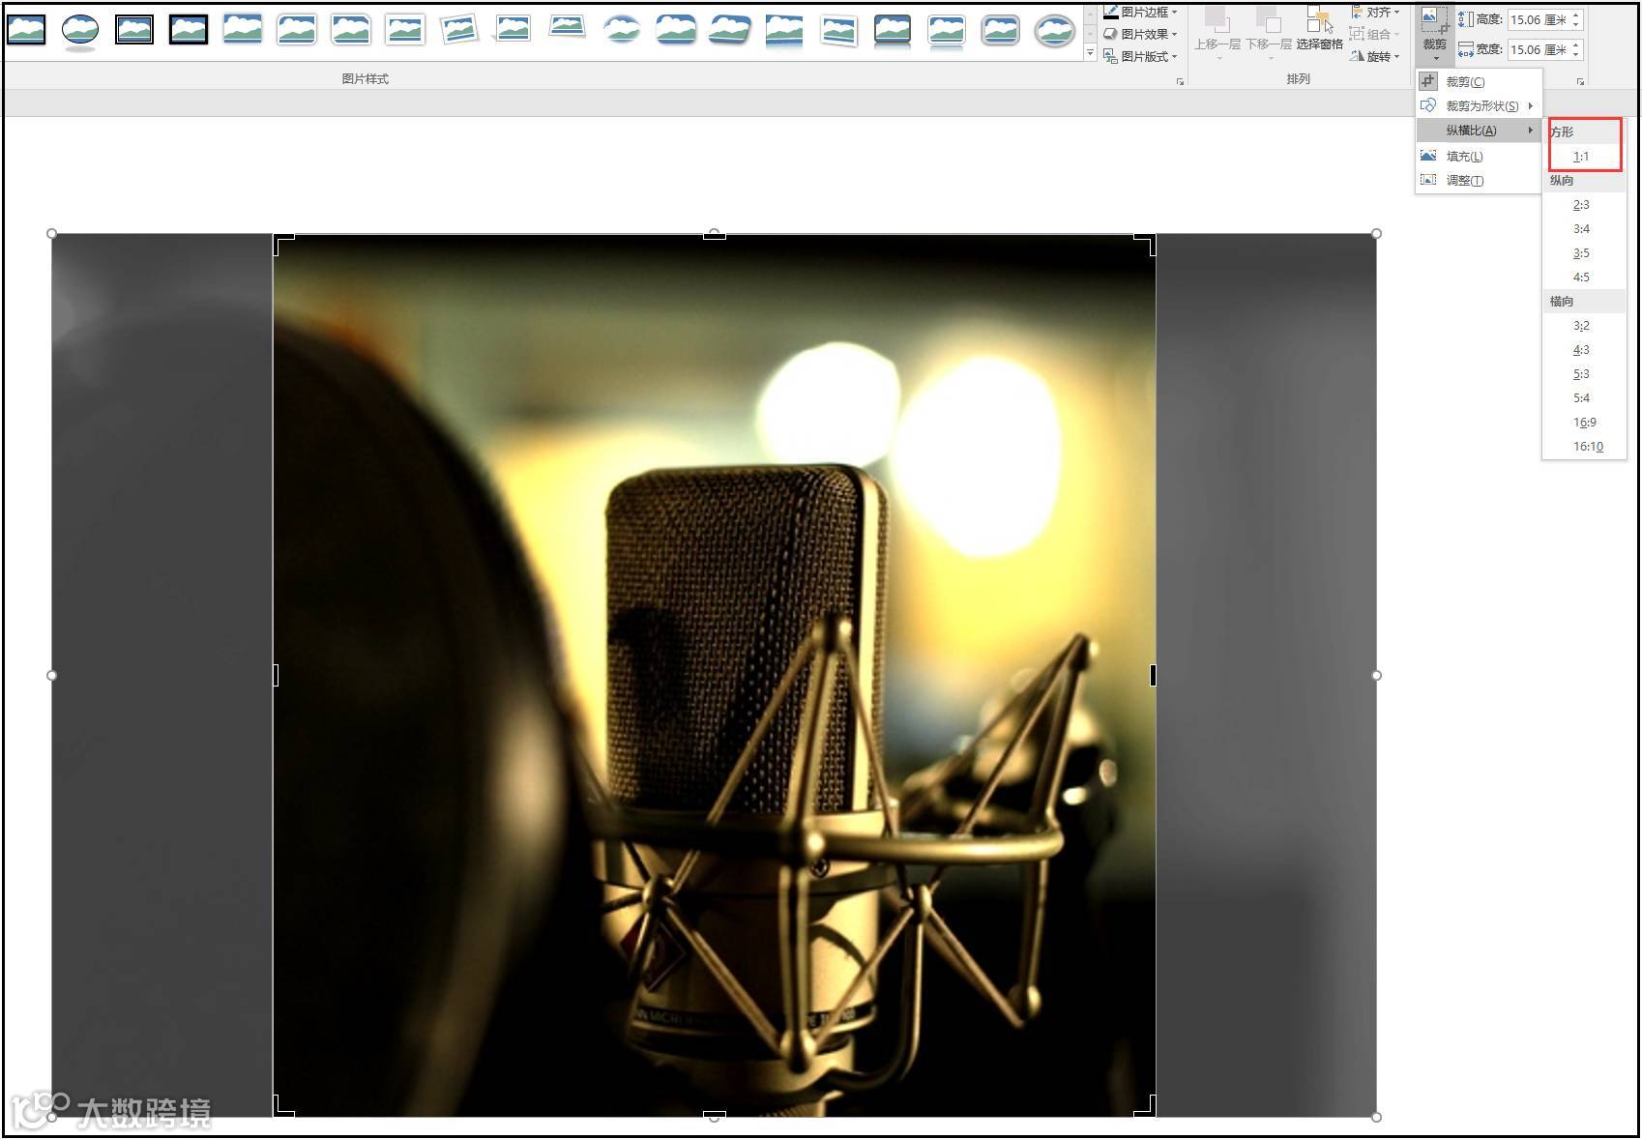The image size is (1642, 1140).
Task: Decrease the 高度 value with down arrow
Action: [x=1576, y=24]
